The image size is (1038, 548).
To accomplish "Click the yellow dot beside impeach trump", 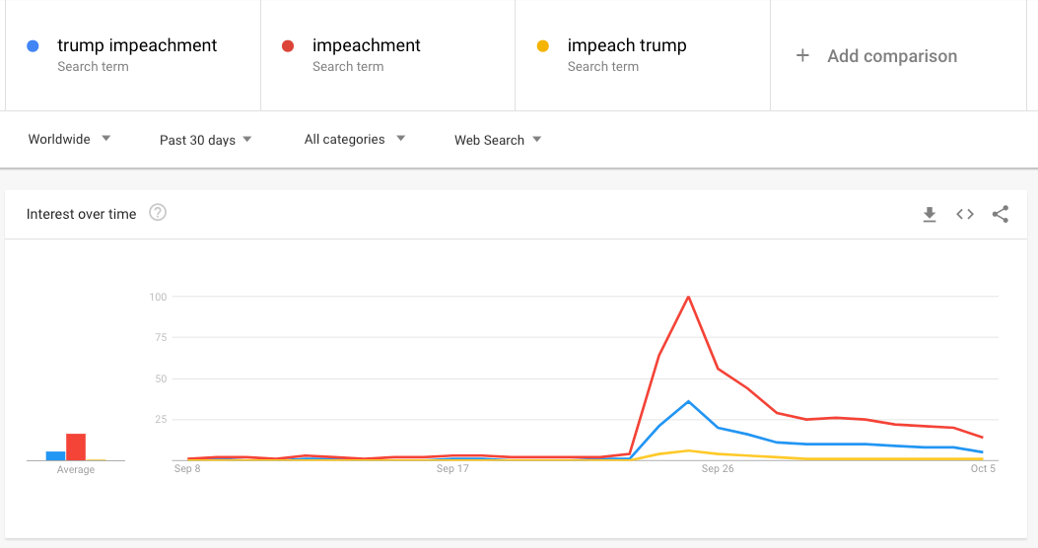I will (x=542, y=46).
